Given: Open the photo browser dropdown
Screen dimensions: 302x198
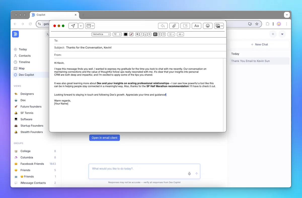Looking at the screenshot, I should coord(219,26).
